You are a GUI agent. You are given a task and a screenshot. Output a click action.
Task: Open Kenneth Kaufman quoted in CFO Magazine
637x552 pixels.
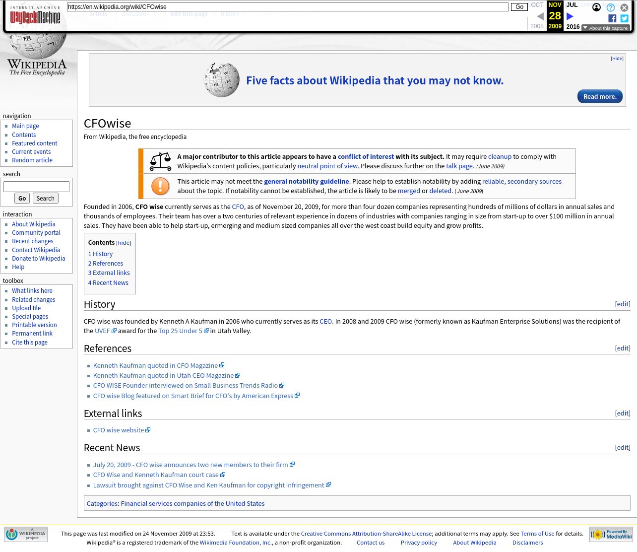pyautogui.click(x=158, y=366)
